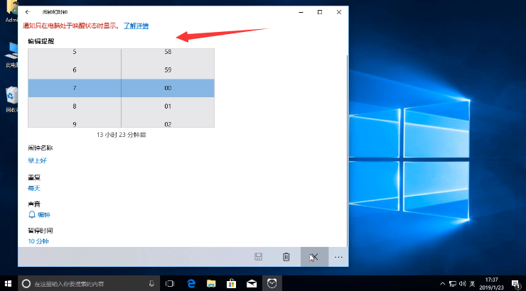This screenshot has height=291, width=526.
Task: Open the Windows Start menu
Action: click(x=9, y=284)
